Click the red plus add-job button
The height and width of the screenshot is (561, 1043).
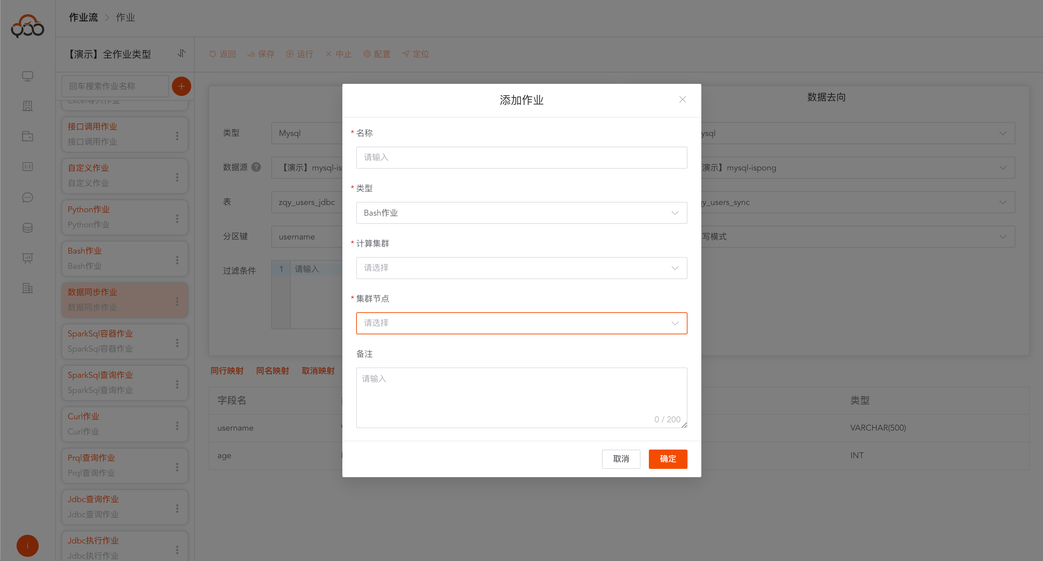[182, 86]
